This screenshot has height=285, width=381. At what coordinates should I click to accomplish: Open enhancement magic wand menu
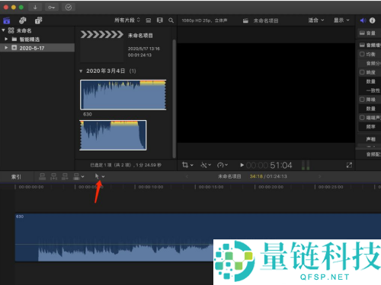[206, 165]
